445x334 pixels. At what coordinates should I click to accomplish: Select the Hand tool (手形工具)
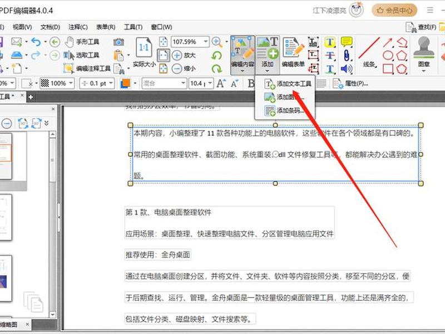tap(82, 42)
